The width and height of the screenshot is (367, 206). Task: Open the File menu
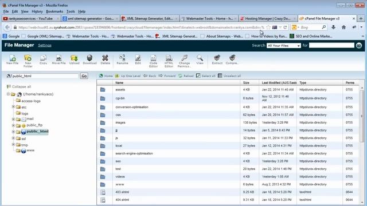coord(6,11)
